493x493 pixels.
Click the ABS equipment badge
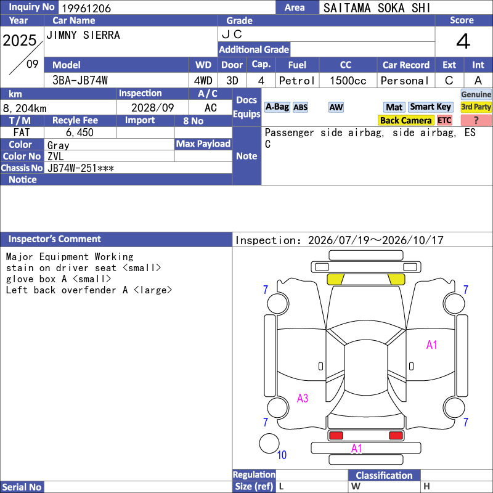(x=300, y=107)
